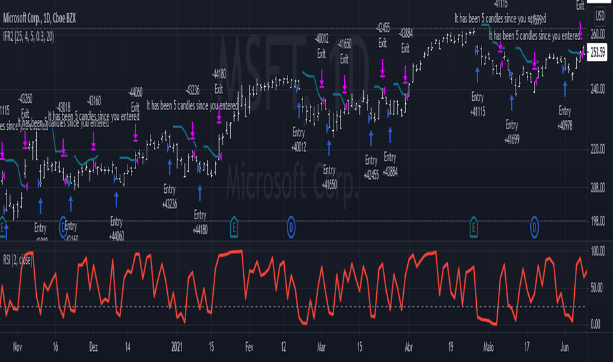Click the 208.00 price axis label
Image resolution: width=613 pixels, height=362 pixels.
pyautogui.click(x=598, y=188)
